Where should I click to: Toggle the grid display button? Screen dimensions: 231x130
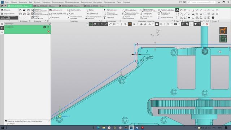(x=114, y=24)
